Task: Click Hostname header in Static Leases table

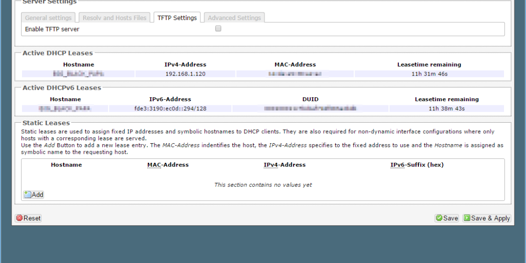Action: tap(66, 165)
